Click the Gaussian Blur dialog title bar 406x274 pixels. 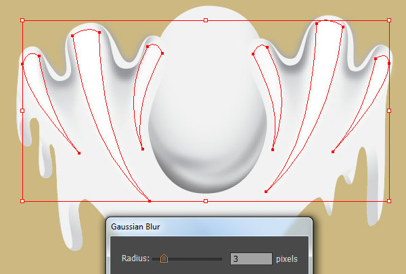[209, 227]
